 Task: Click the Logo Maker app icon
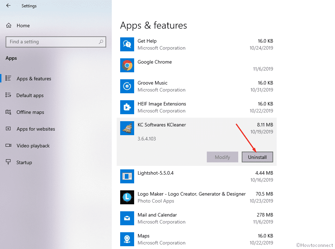(x=127, y=197)
